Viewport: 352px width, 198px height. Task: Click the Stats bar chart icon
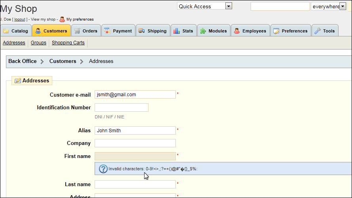177,31
